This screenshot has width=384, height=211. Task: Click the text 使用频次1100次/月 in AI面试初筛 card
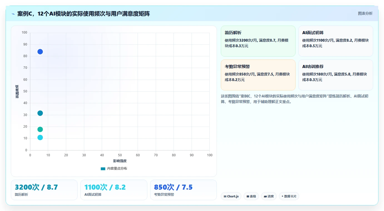318,40
